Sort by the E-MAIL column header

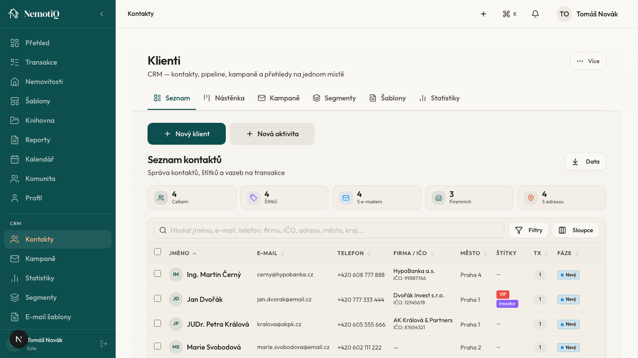click(x=271, y=253)
